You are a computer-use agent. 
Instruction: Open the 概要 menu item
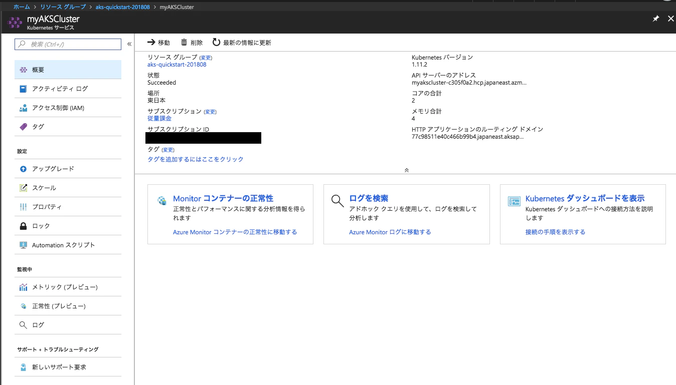(x=68, y=70)
